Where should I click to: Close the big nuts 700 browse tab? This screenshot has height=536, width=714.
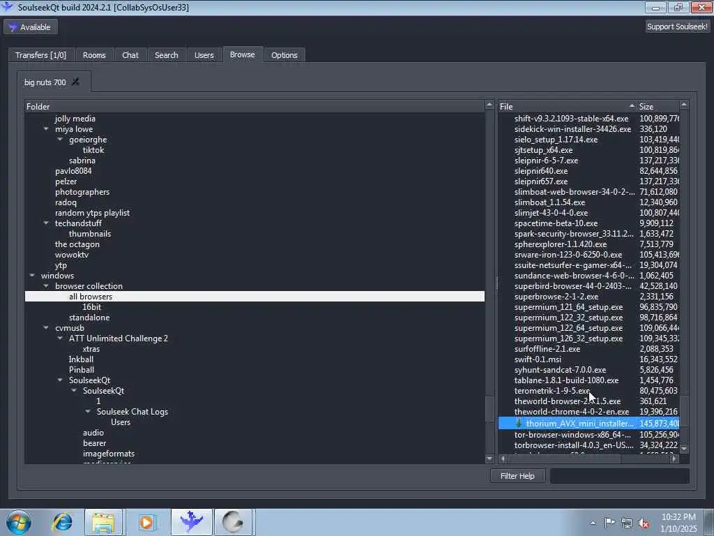click(x=75, y=82)
